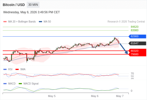Click the red 80320 support price tag
Screen dimensions: 147x100
click(137, 51)
